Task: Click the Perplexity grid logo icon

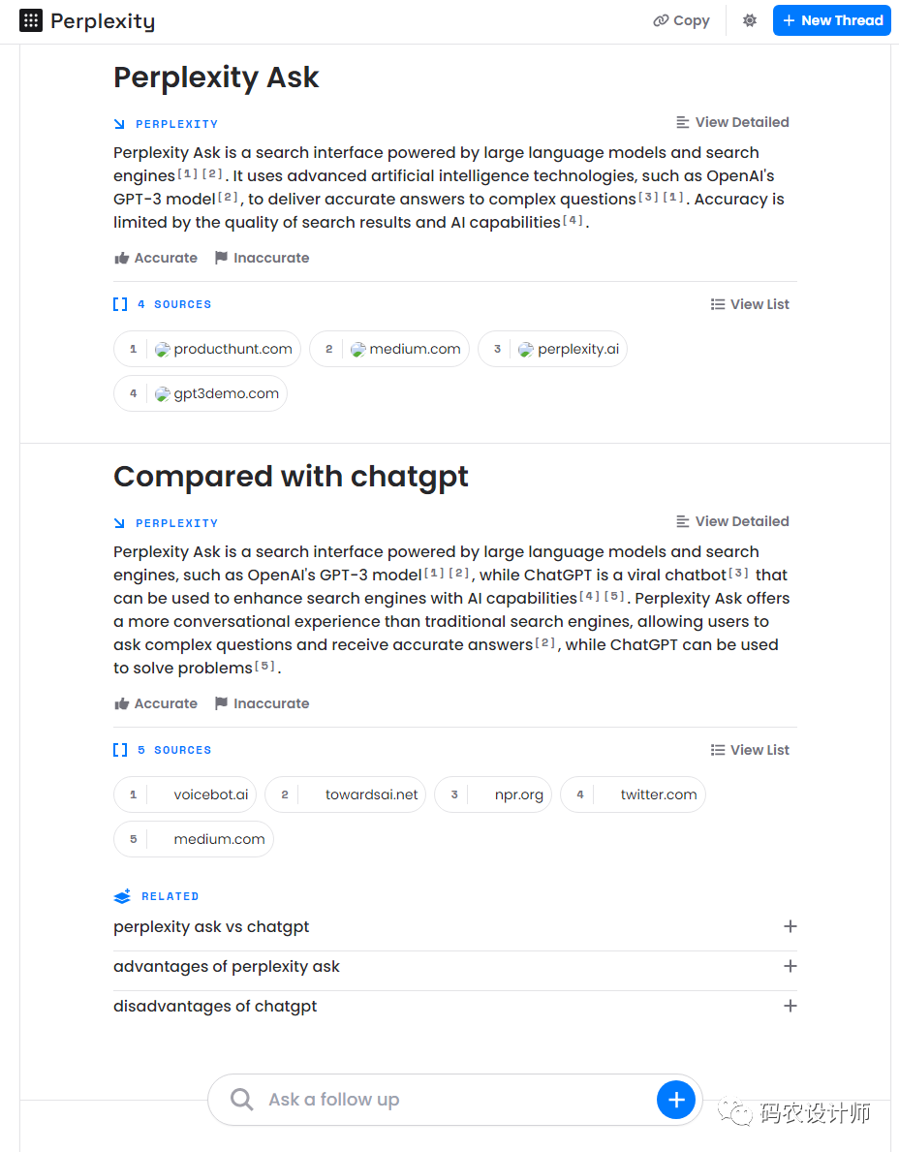Action: point(31,20)
